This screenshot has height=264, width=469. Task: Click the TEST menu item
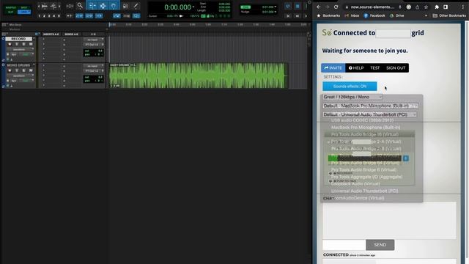click(x=374, y=68)
